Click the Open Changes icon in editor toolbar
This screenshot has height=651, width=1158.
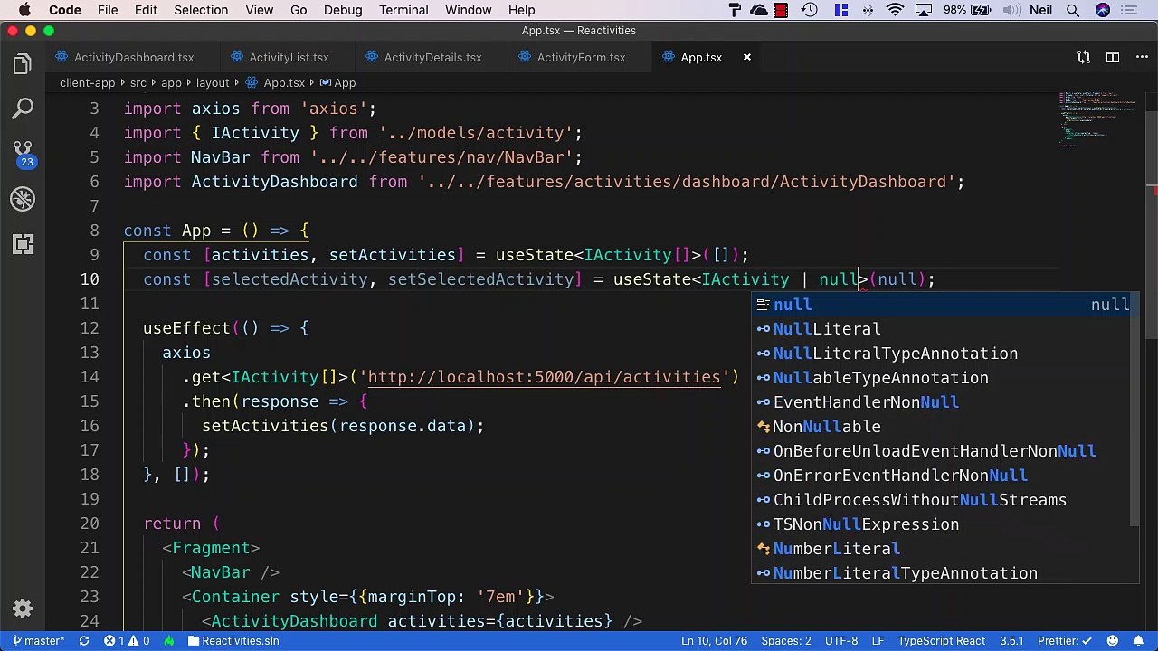coord(1084,57)
